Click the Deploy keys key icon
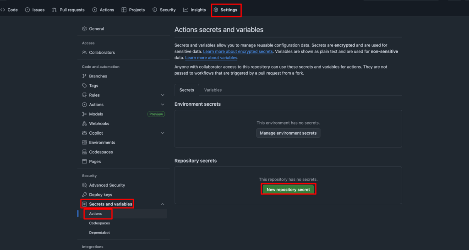 pyautogui.click(x=84, y=195)
